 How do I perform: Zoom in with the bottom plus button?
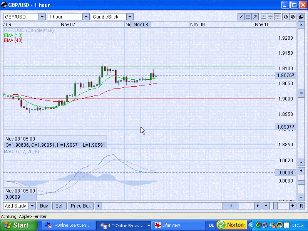click(x=293, y=206)
